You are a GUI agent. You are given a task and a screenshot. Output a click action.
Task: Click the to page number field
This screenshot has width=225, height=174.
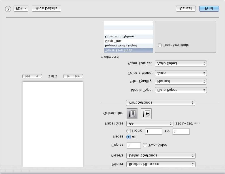click(x=181, y=132)
